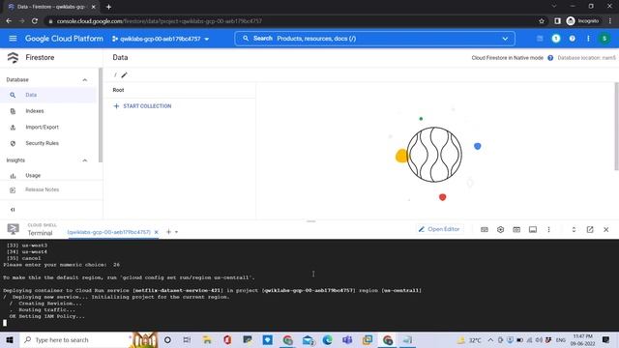619x348 pixels.
Task: Toggle the Cloud Shell keyboard icon
Action: tap(484, 229)
